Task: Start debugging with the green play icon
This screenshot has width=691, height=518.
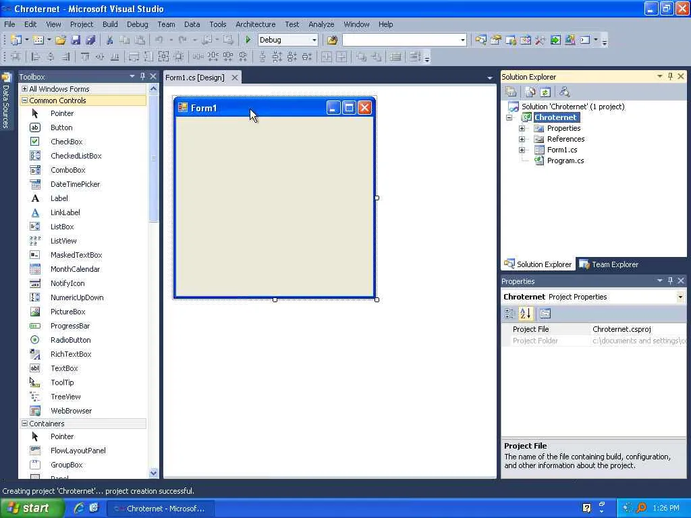Action: click(x=248, y=40)
